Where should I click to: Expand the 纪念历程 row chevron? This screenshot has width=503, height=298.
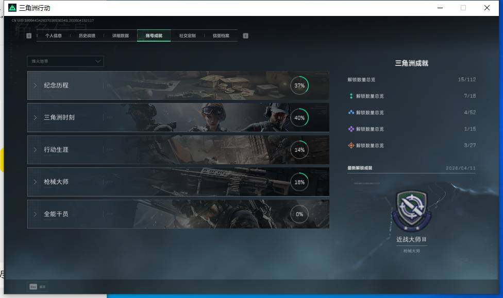point(35,85)
